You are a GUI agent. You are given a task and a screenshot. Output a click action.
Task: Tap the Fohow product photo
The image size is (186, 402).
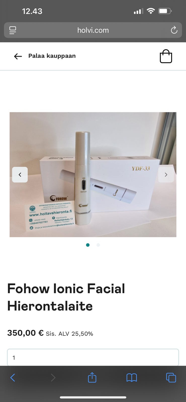pyautogui.click(x=93, y=175)
